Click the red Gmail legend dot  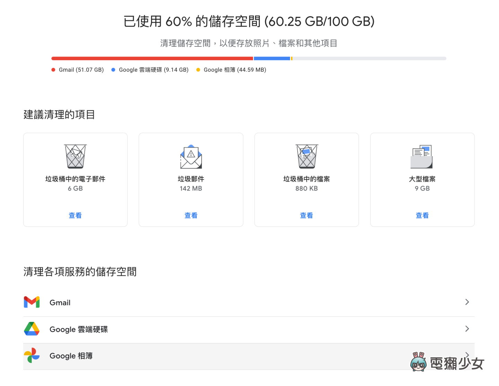coord(53,70)
